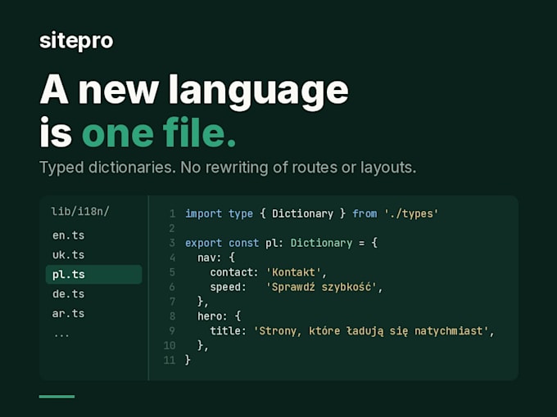
Task: Click the 'A new language' headline
Action: 194,91
